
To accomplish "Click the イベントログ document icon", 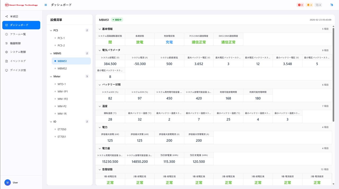I will pos(7,61).
